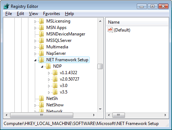Image resolution: width=172 pixels, height=130 pixels.
Task: Select the v3.0 key label
Action: [64, 86]
